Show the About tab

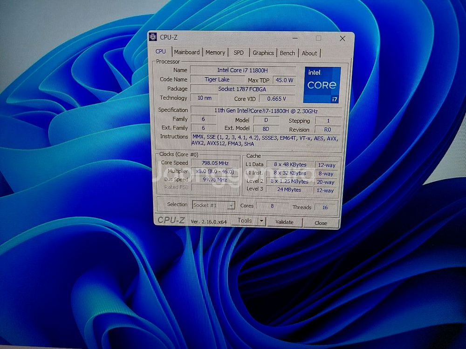click(309, 53)
